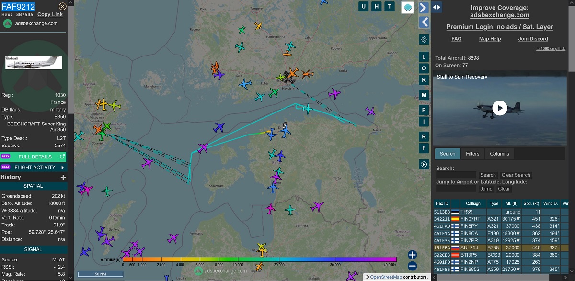575x281 pixels.
Task: Click the replay history icon button
Action: click(424, 164)
